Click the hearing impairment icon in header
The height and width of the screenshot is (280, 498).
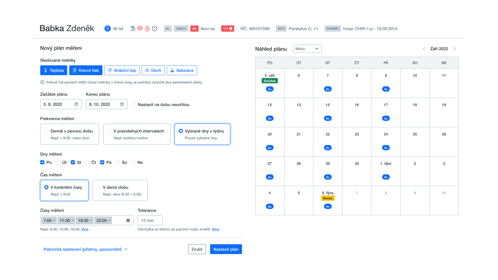point(133,29)
